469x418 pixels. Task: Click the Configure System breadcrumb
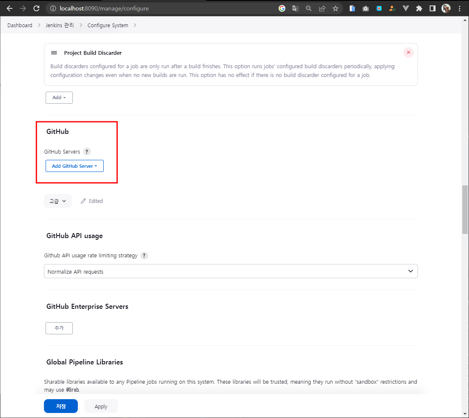pyautogui.click(x=108, y=25)
